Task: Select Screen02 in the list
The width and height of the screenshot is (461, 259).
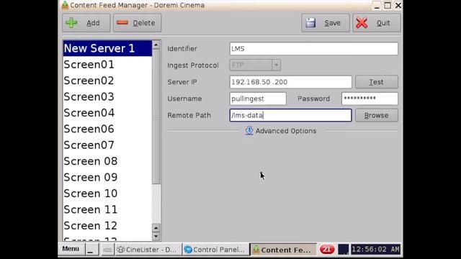Action: tap(107, 81)
